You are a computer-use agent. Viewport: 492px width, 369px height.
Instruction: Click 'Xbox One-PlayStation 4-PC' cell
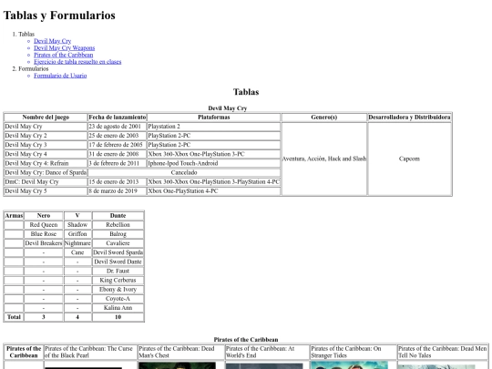[214, 191]
